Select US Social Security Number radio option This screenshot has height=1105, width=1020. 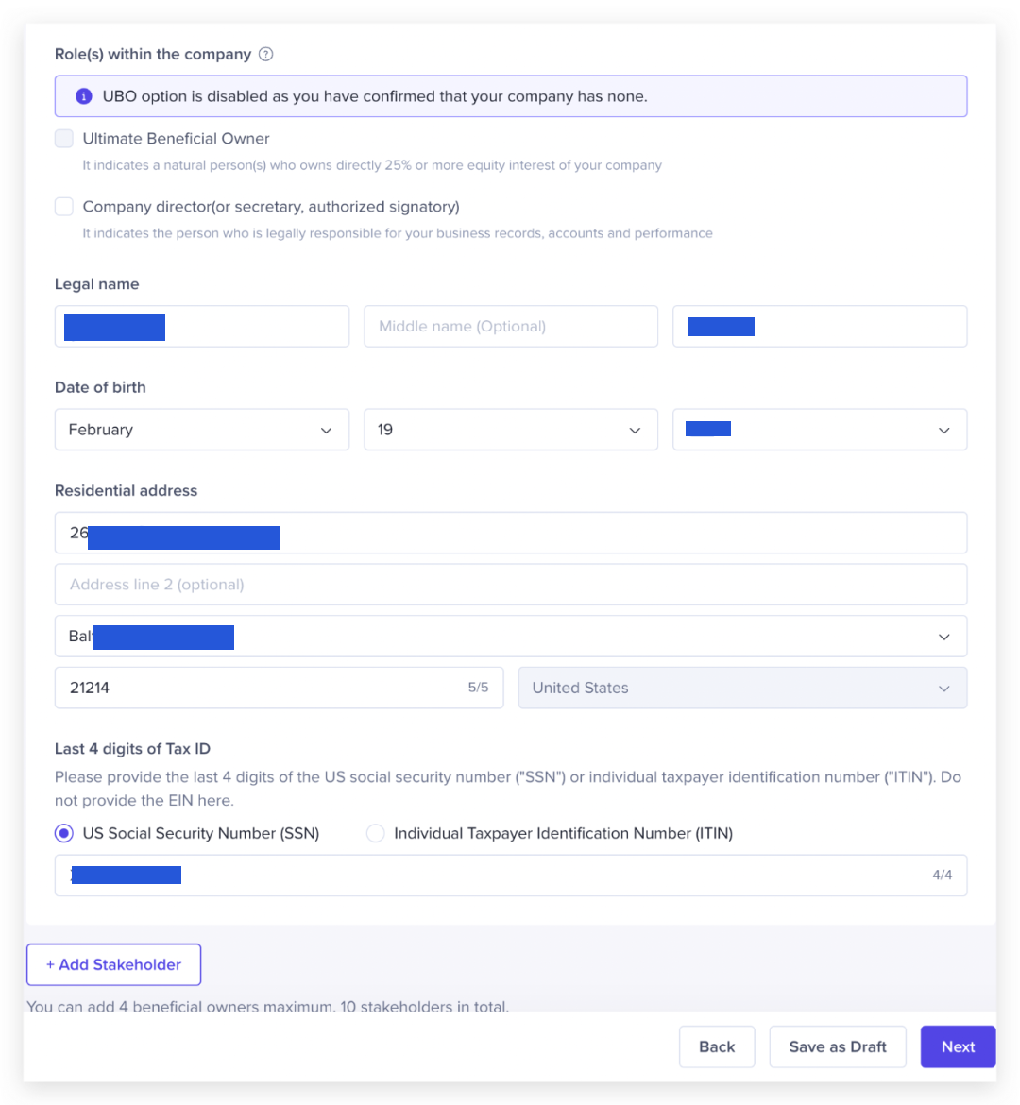pyautogui.click(x=64, y=833)
